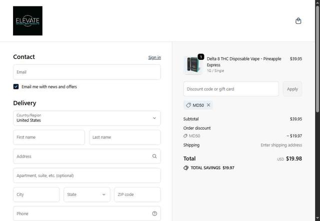Click the Pineapple Express vape thumbnail
320x221 pixels.
pos(193,65)
